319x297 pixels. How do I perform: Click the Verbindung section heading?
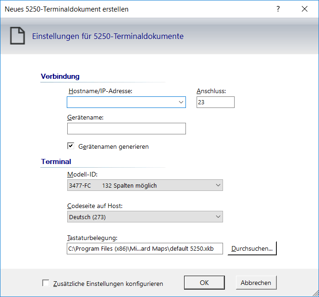coord(60,76)
